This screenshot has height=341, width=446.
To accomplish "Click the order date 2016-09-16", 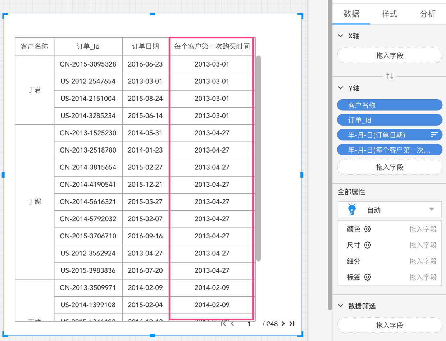I will click(145, 236).
